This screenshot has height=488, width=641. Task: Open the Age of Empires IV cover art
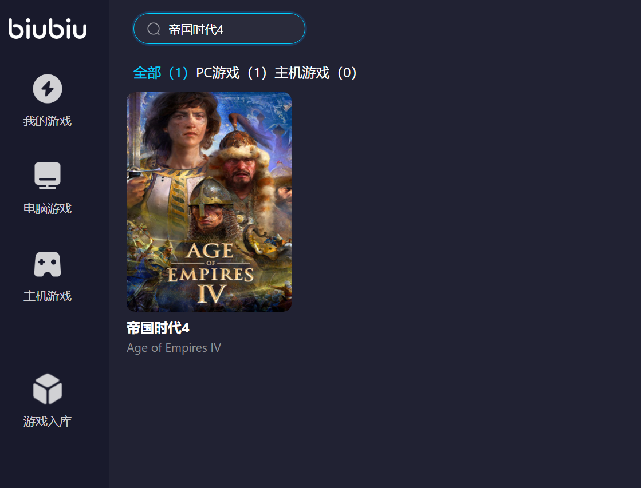(209, 202)
